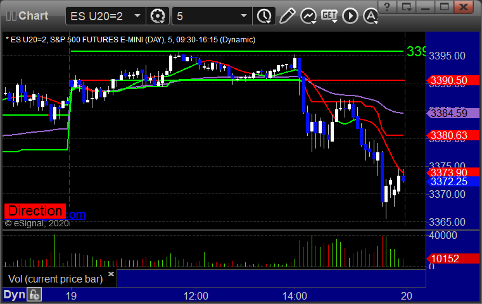Click the 12:00 time axis label

[196, 296]
